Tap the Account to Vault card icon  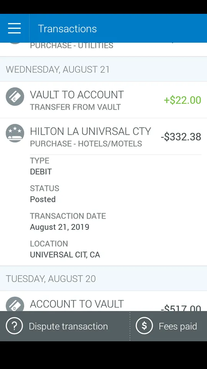15,304
